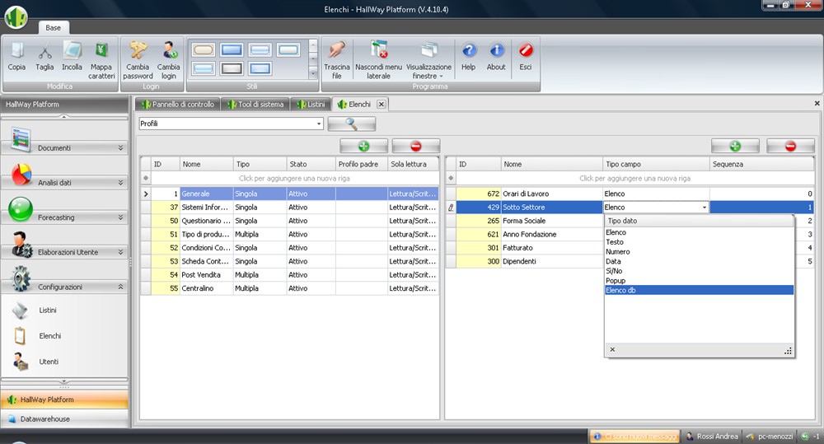Click new row placeholder in fields grid
This screenshot has width=824, height=444.
pyautogui.click(x=634, y=179)
